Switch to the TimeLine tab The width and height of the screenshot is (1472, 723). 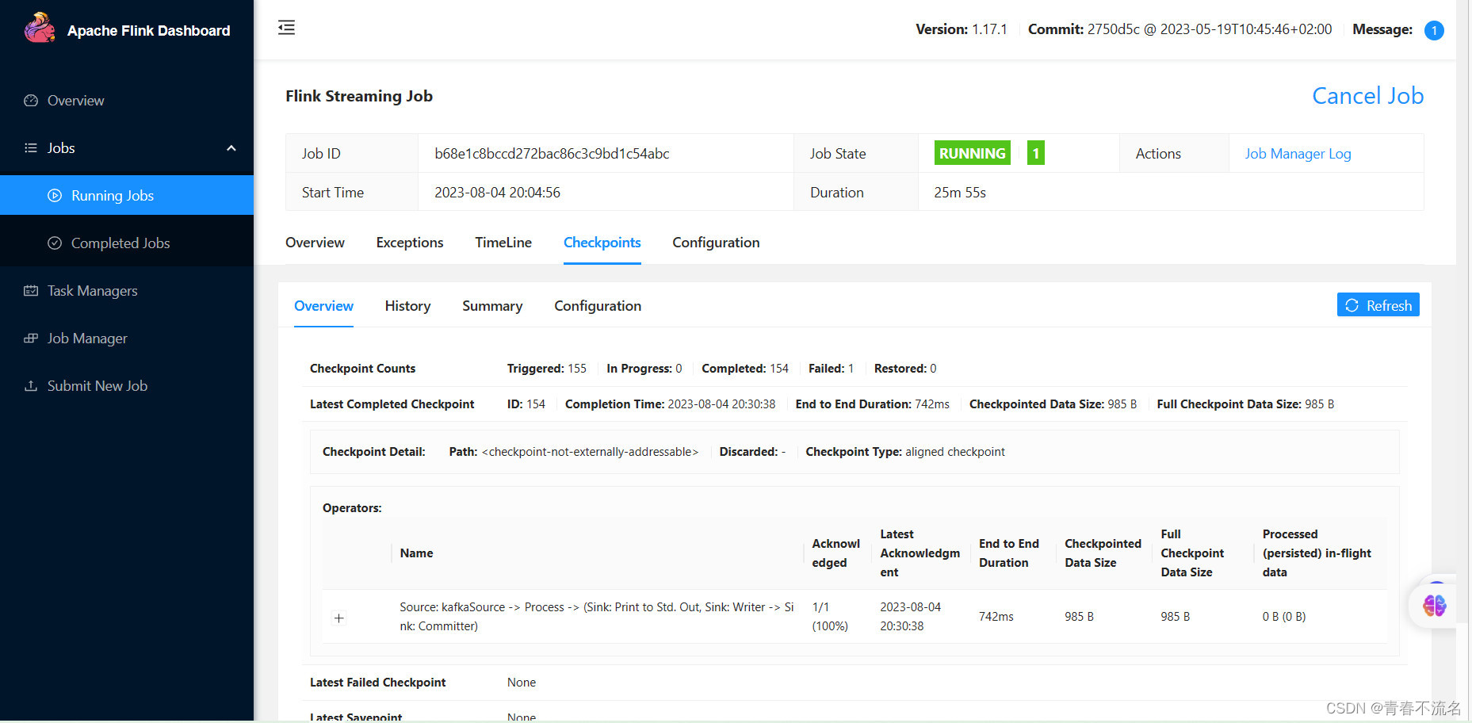pos(503,243)
